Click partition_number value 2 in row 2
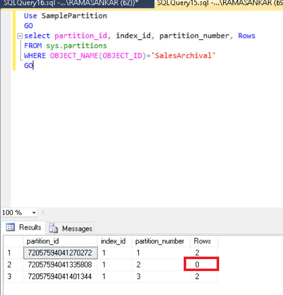Image resolution: width=283 pixels, height=295 pixels. (161, 265)
